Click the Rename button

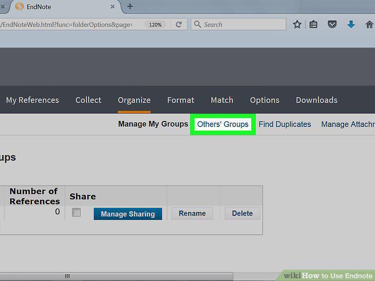[x=192, y=213]
